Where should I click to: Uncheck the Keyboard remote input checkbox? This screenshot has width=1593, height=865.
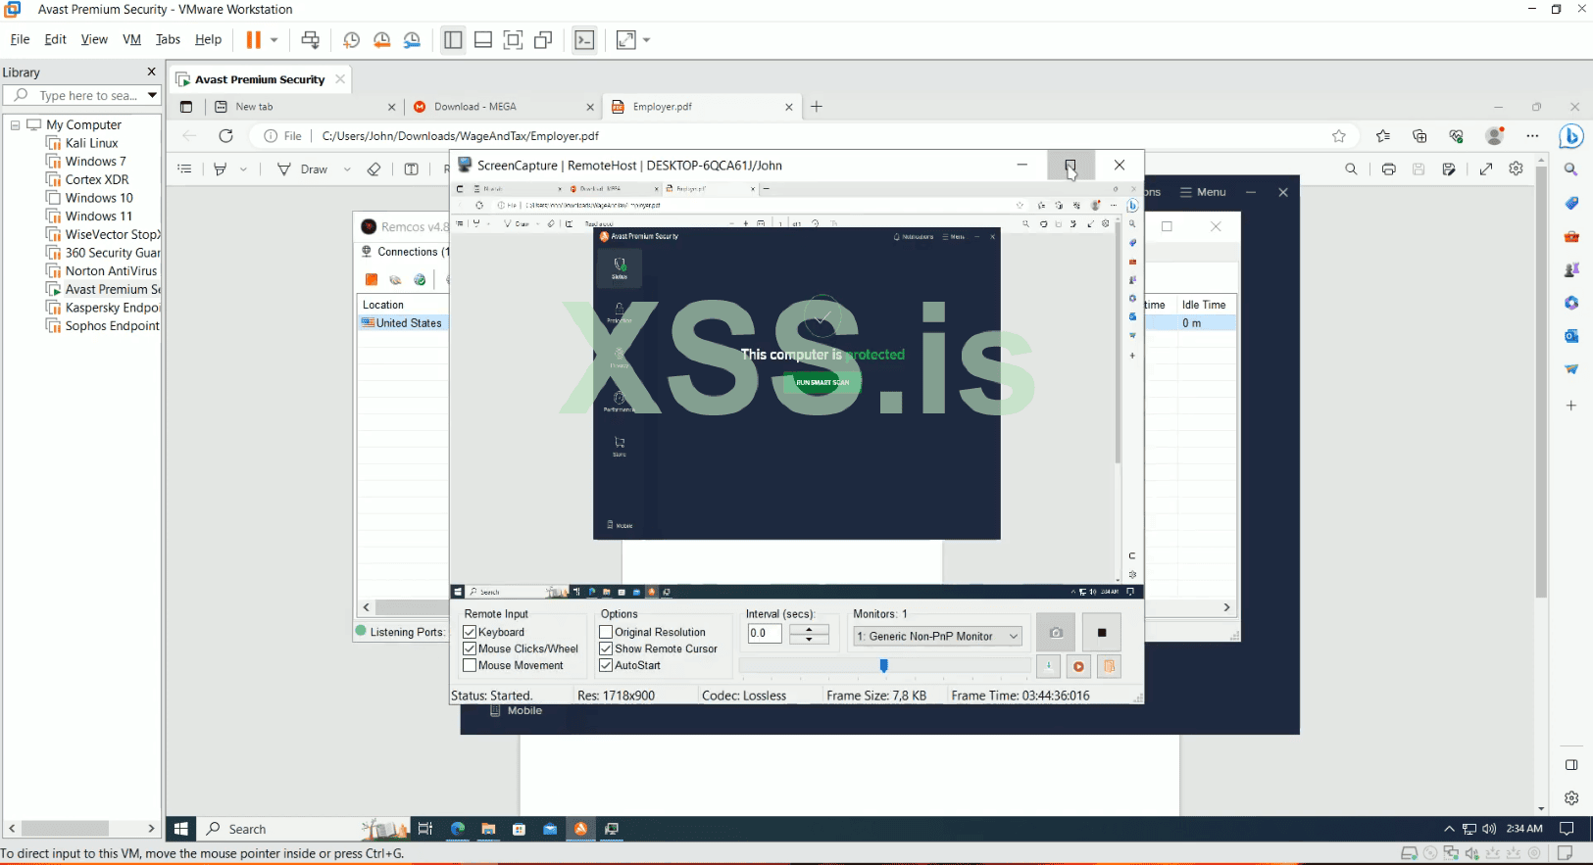pos(470,633)
